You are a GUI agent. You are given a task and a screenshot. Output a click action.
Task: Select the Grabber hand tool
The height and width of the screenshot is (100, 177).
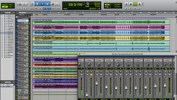(x=48, y=4)
